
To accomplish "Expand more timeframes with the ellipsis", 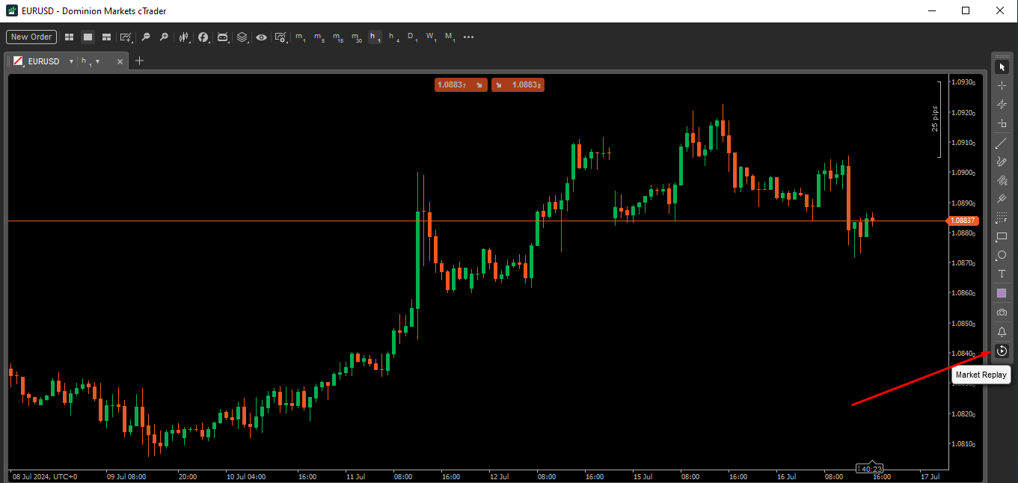I will pos(468,37).
